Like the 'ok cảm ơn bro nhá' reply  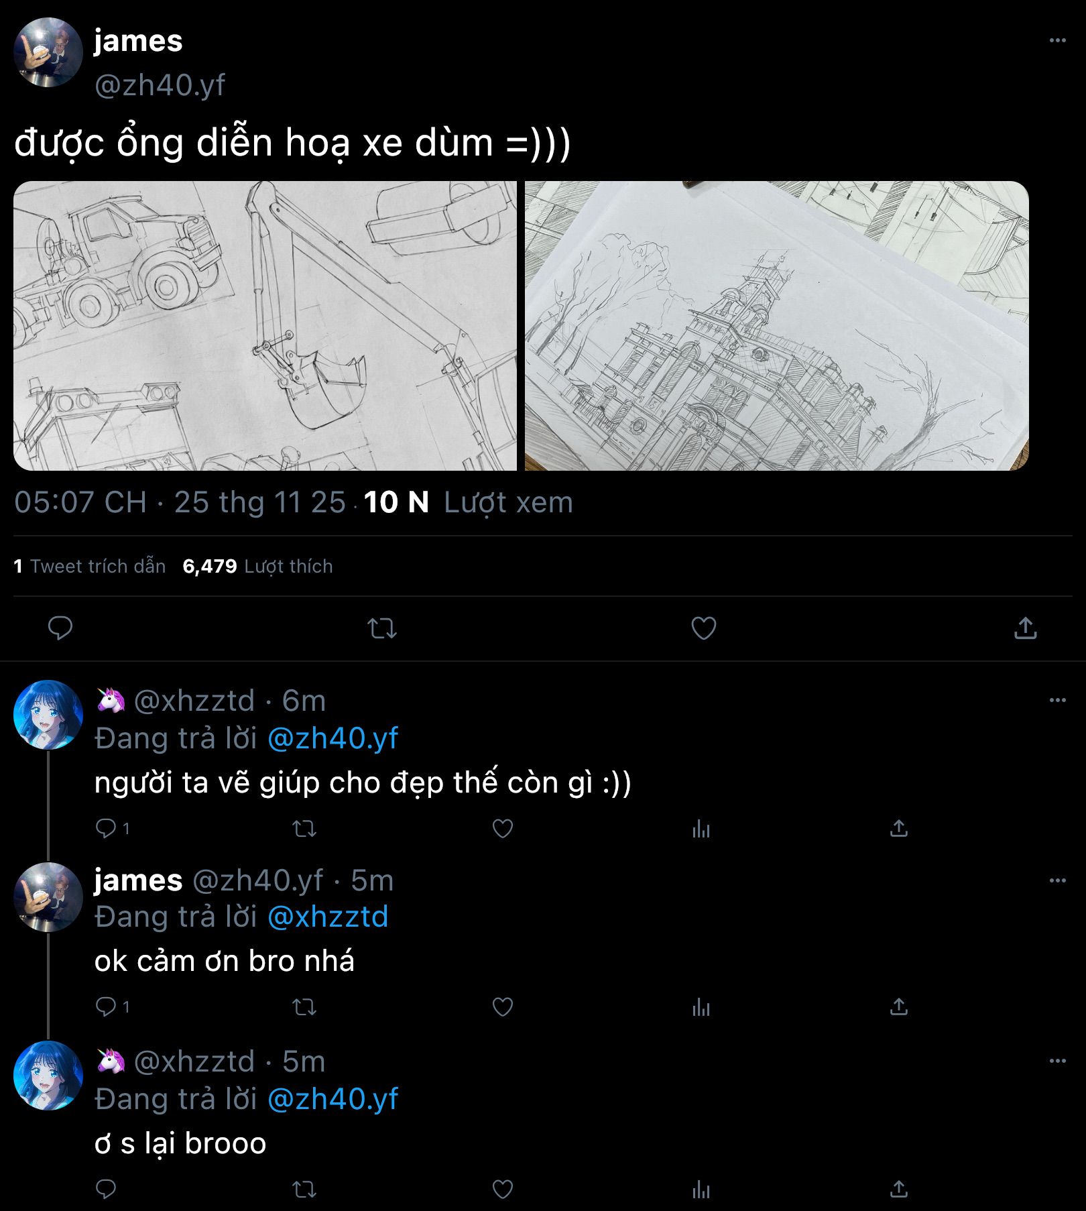coord(502,1007)
